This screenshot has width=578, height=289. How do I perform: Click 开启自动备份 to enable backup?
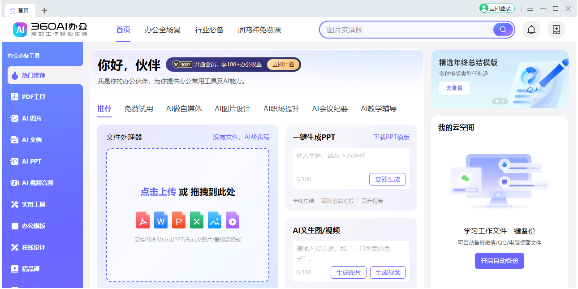pyautogui.click(x=499, y=260)
